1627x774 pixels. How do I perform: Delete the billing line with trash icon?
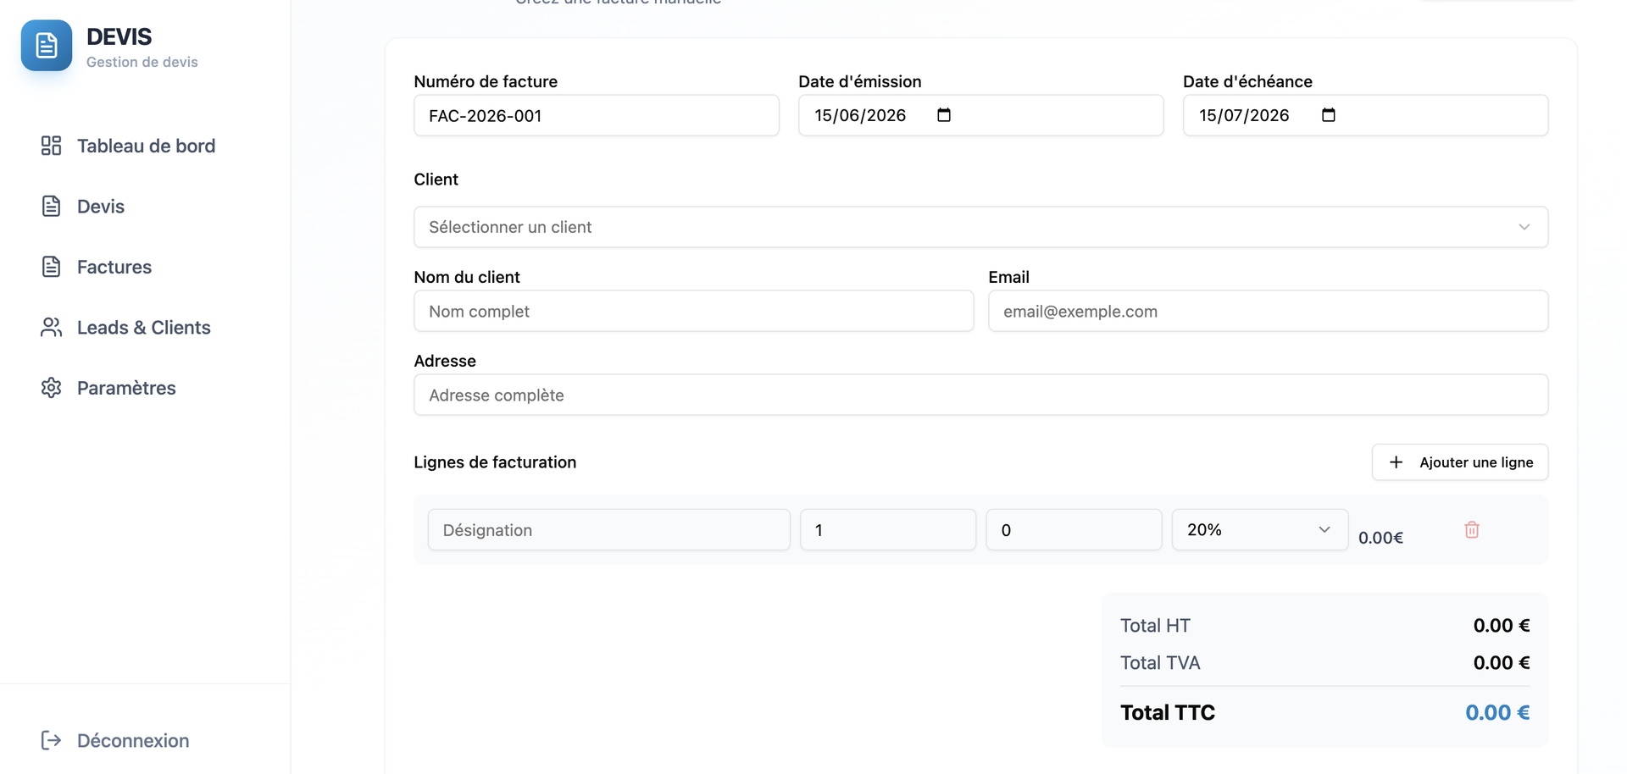click(1472, 529)
